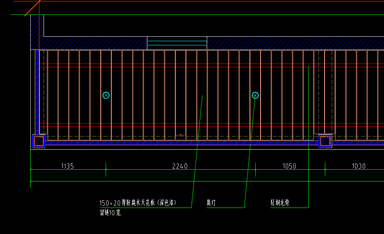Select the 2240 dimension text
This screenshot has height=234, width=384.
pos(180,166)
